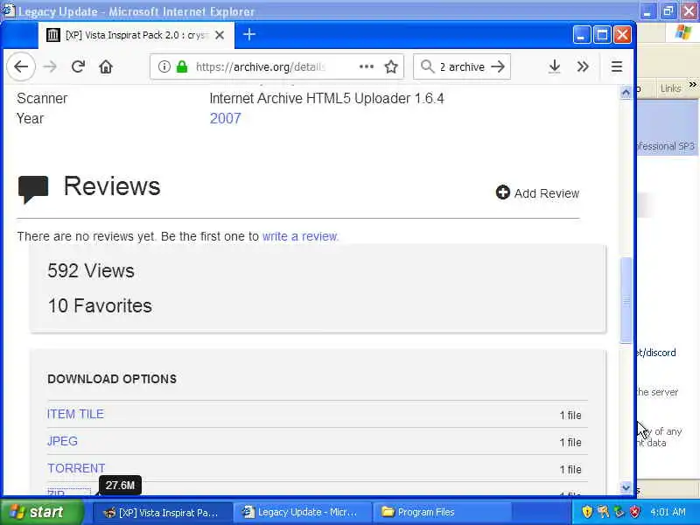Click the green padlock security icon
This screenshot has width=700, height=525.
(182, 67)
